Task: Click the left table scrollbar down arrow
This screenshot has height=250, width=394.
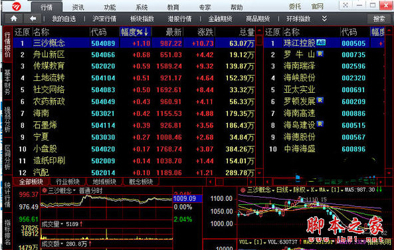Action: pos(259,173)
